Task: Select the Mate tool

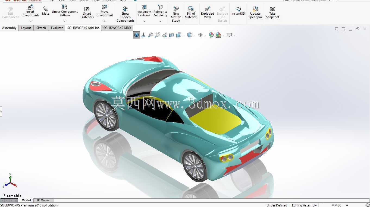Action: 46,11
